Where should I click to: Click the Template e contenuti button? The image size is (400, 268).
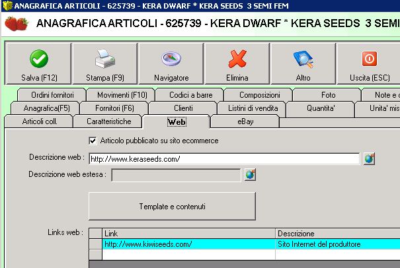coord(172,207)
